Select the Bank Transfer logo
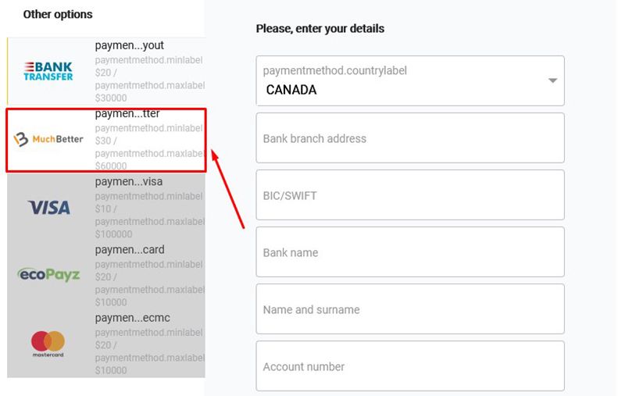Viewport: 625px width, 396px height. coord(48,71)
